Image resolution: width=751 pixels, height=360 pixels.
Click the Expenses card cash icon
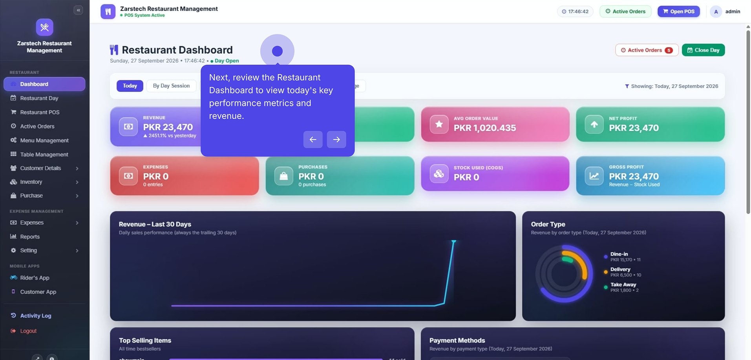click(x=128, y=176)
